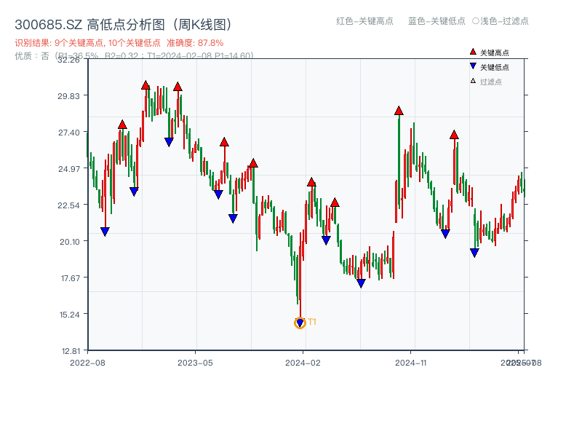Click the red 识别结果 accuracy line
582x437 pixels.
click(119, 43)
